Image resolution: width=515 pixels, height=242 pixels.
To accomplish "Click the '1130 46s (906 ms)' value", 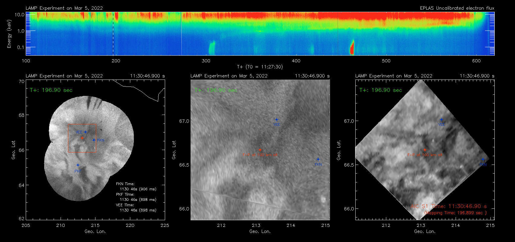I will 138,189.
